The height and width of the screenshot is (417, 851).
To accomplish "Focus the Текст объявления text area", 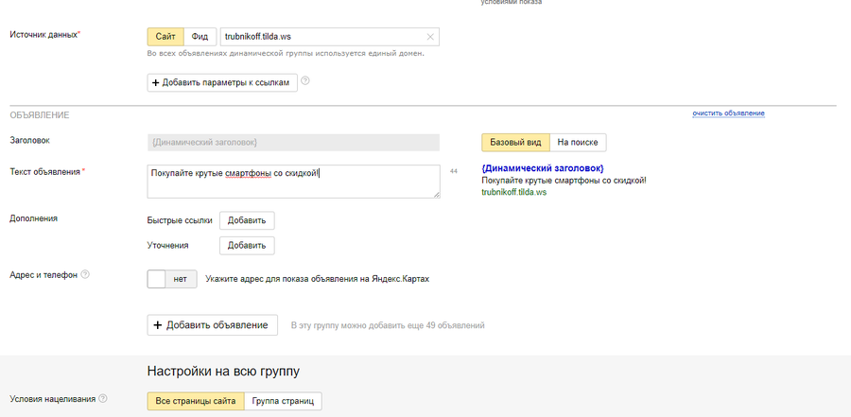I will 293,182.
